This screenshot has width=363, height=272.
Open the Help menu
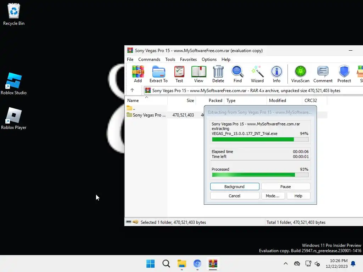click(x=226, y=59)
